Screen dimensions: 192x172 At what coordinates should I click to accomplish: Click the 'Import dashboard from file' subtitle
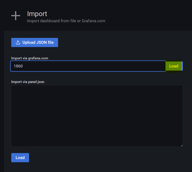coord(53,21)
